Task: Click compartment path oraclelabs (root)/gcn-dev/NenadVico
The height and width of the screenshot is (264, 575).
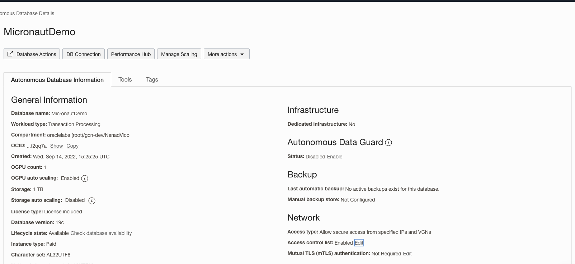Action: click(88, 135)
